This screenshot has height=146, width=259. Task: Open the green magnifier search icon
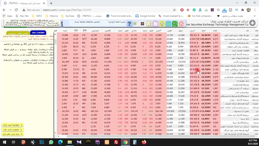(175, 24)
